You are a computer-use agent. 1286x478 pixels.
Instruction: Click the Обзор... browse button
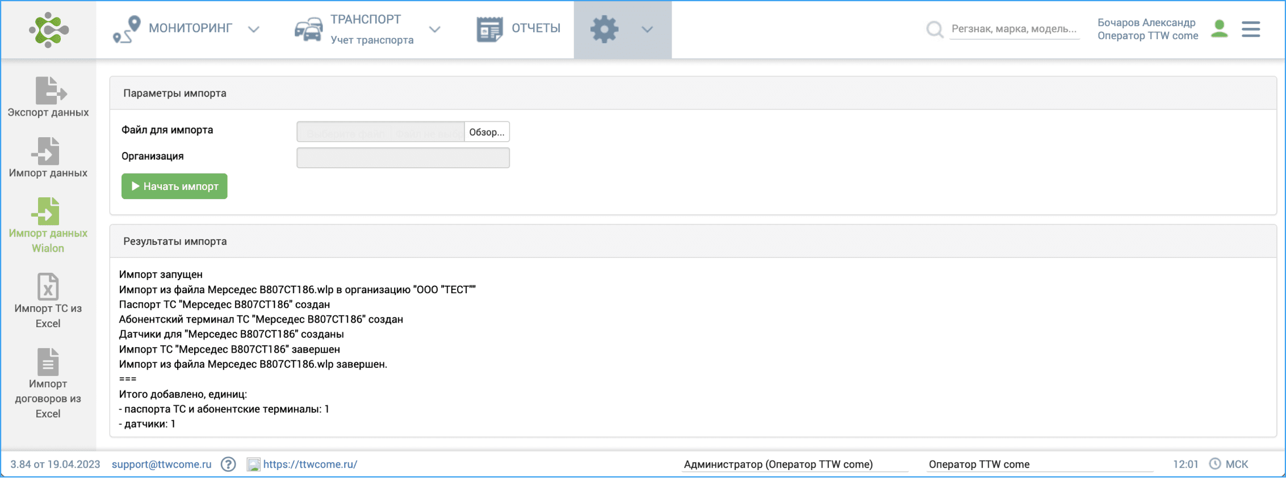point(487,132)
